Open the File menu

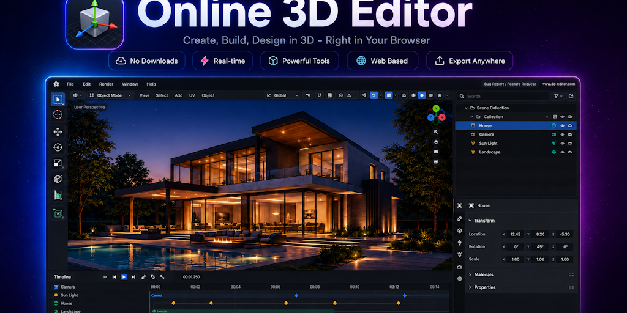pos(70,84)
